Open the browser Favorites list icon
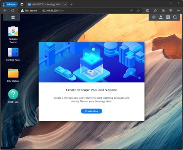The image size is (183, 150). [155, 10]
